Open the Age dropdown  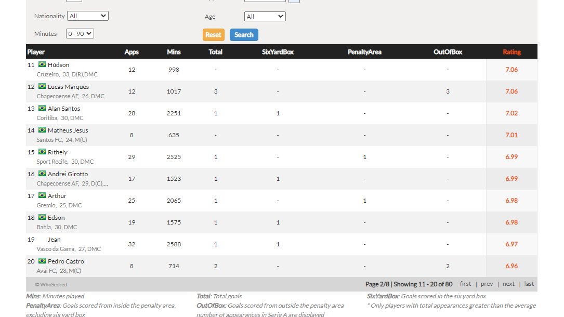click(265, 16)
